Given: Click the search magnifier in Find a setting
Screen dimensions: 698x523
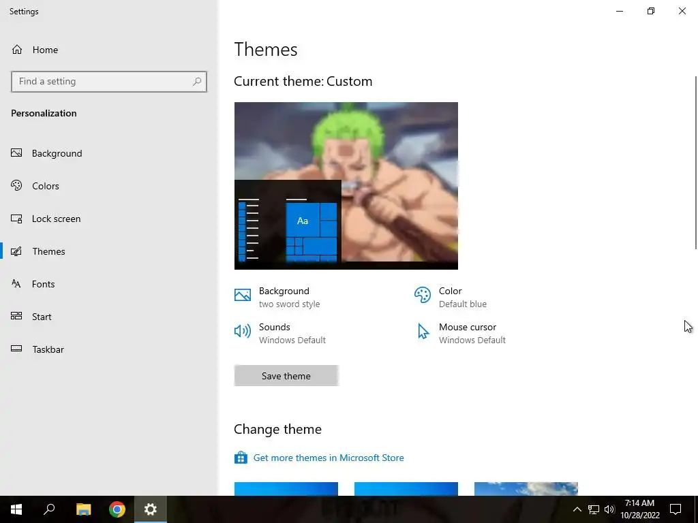Looking at the screenshot, I should (197, 82).
